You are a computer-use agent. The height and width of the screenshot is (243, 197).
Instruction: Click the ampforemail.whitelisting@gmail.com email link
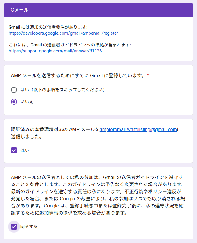[x=138, y=130]
